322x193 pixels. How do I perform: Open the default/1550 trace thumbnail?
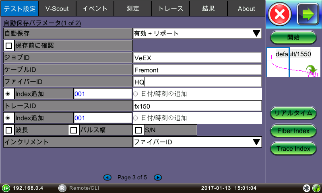click(x=293, y=62)
